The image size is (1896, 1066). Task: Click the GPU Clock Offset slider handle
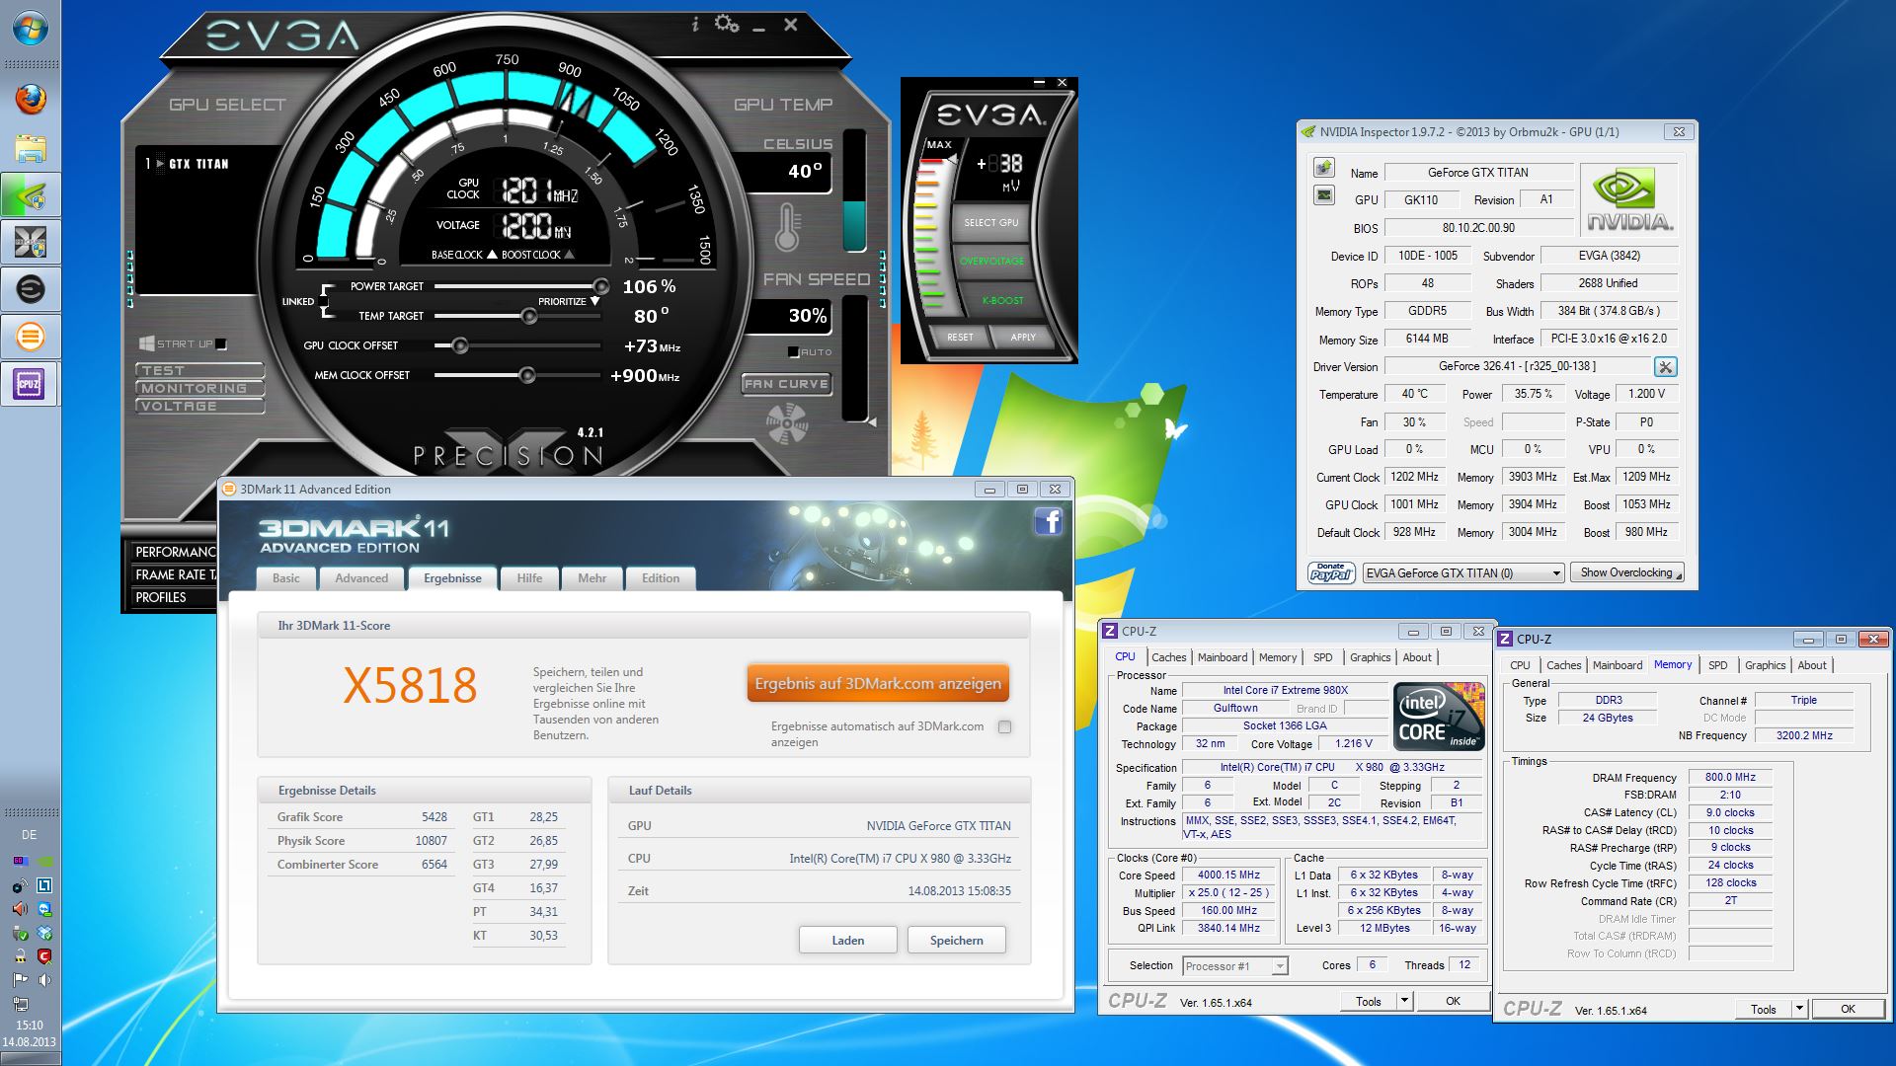point(459,345)
